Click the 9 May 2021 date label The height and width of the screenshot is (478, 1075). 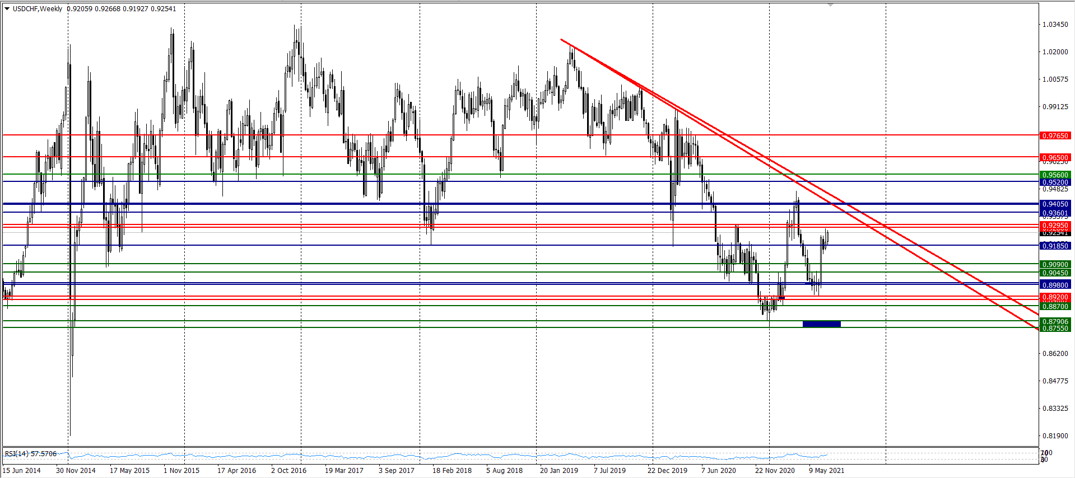(x=826, y=470)
